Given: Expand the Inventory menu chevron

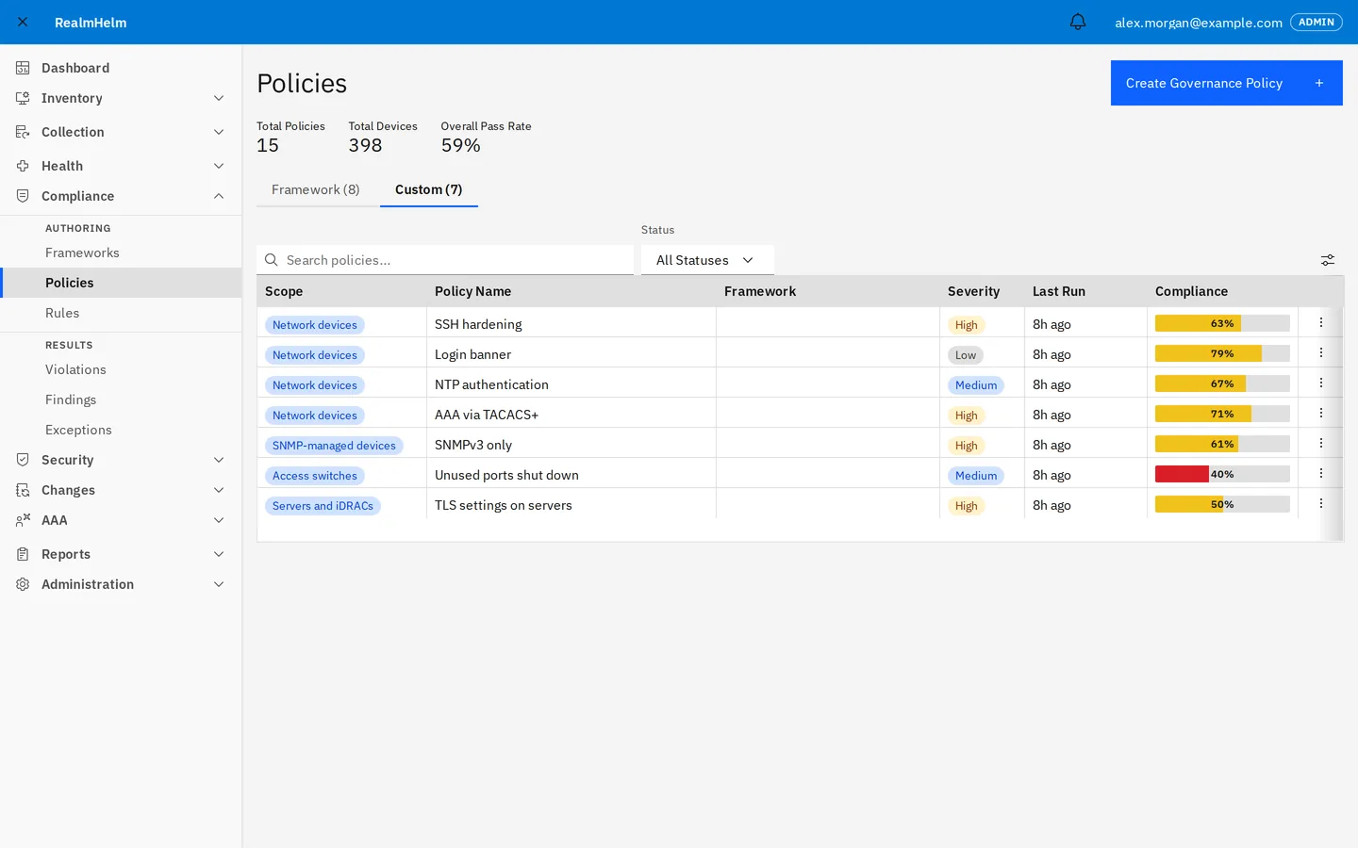Looking at the screenshot, I should 219,98.
